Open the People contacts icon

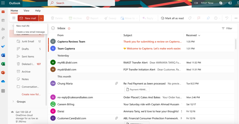[x=3, y=29]
